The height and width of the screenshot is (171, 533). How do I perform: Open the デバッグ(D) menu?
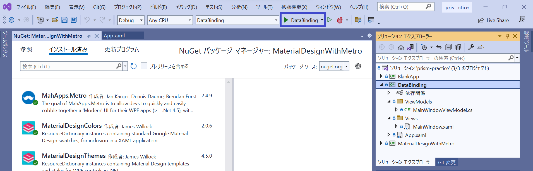click(186, 7)
